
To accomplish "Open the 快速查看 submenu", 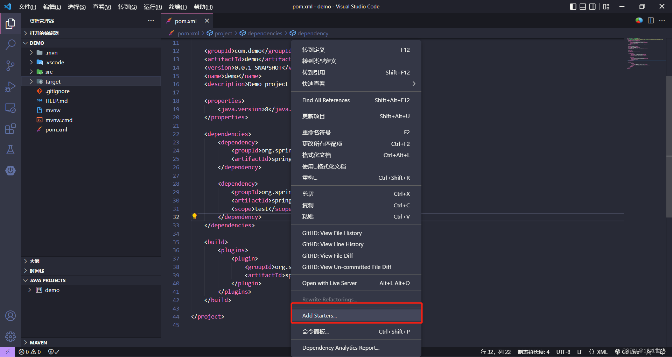I will click(356, 84).
